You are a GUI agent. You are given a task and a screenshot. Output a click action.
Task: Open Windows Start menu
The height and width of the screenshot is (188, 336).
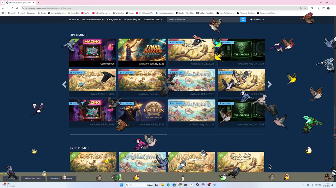click(x=121, y=185)
